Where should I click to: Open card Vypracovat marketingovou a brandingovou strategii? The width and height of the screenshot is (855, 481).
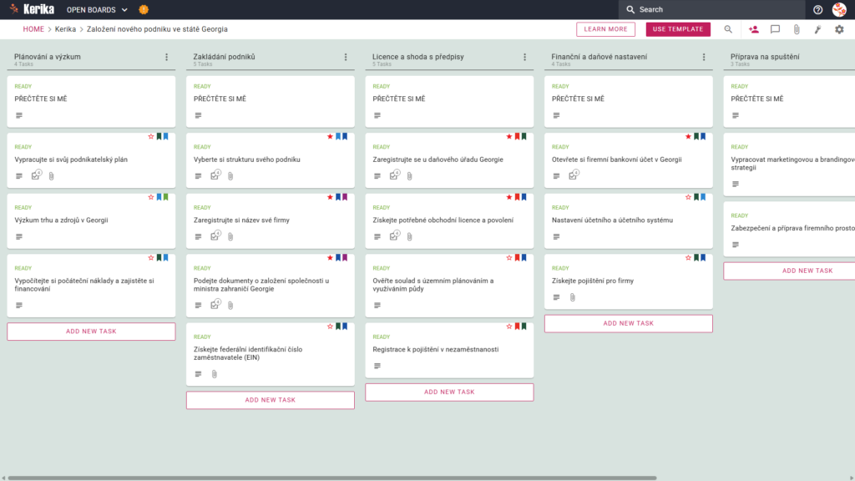click(x=790, y=165)
